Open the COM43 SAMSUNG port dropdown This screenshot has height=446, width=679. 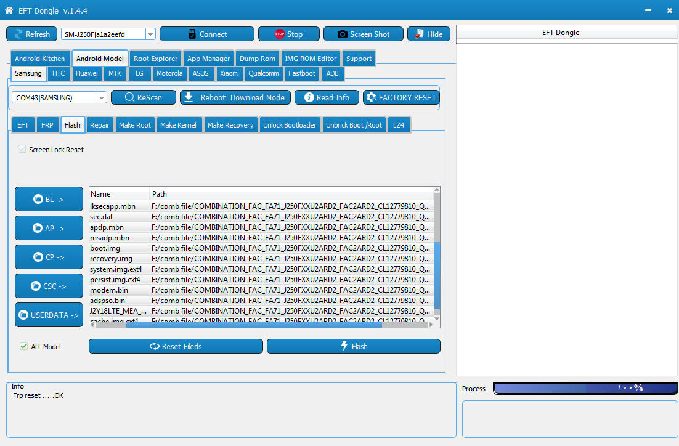pyautogui.click(x=102, y=98)
